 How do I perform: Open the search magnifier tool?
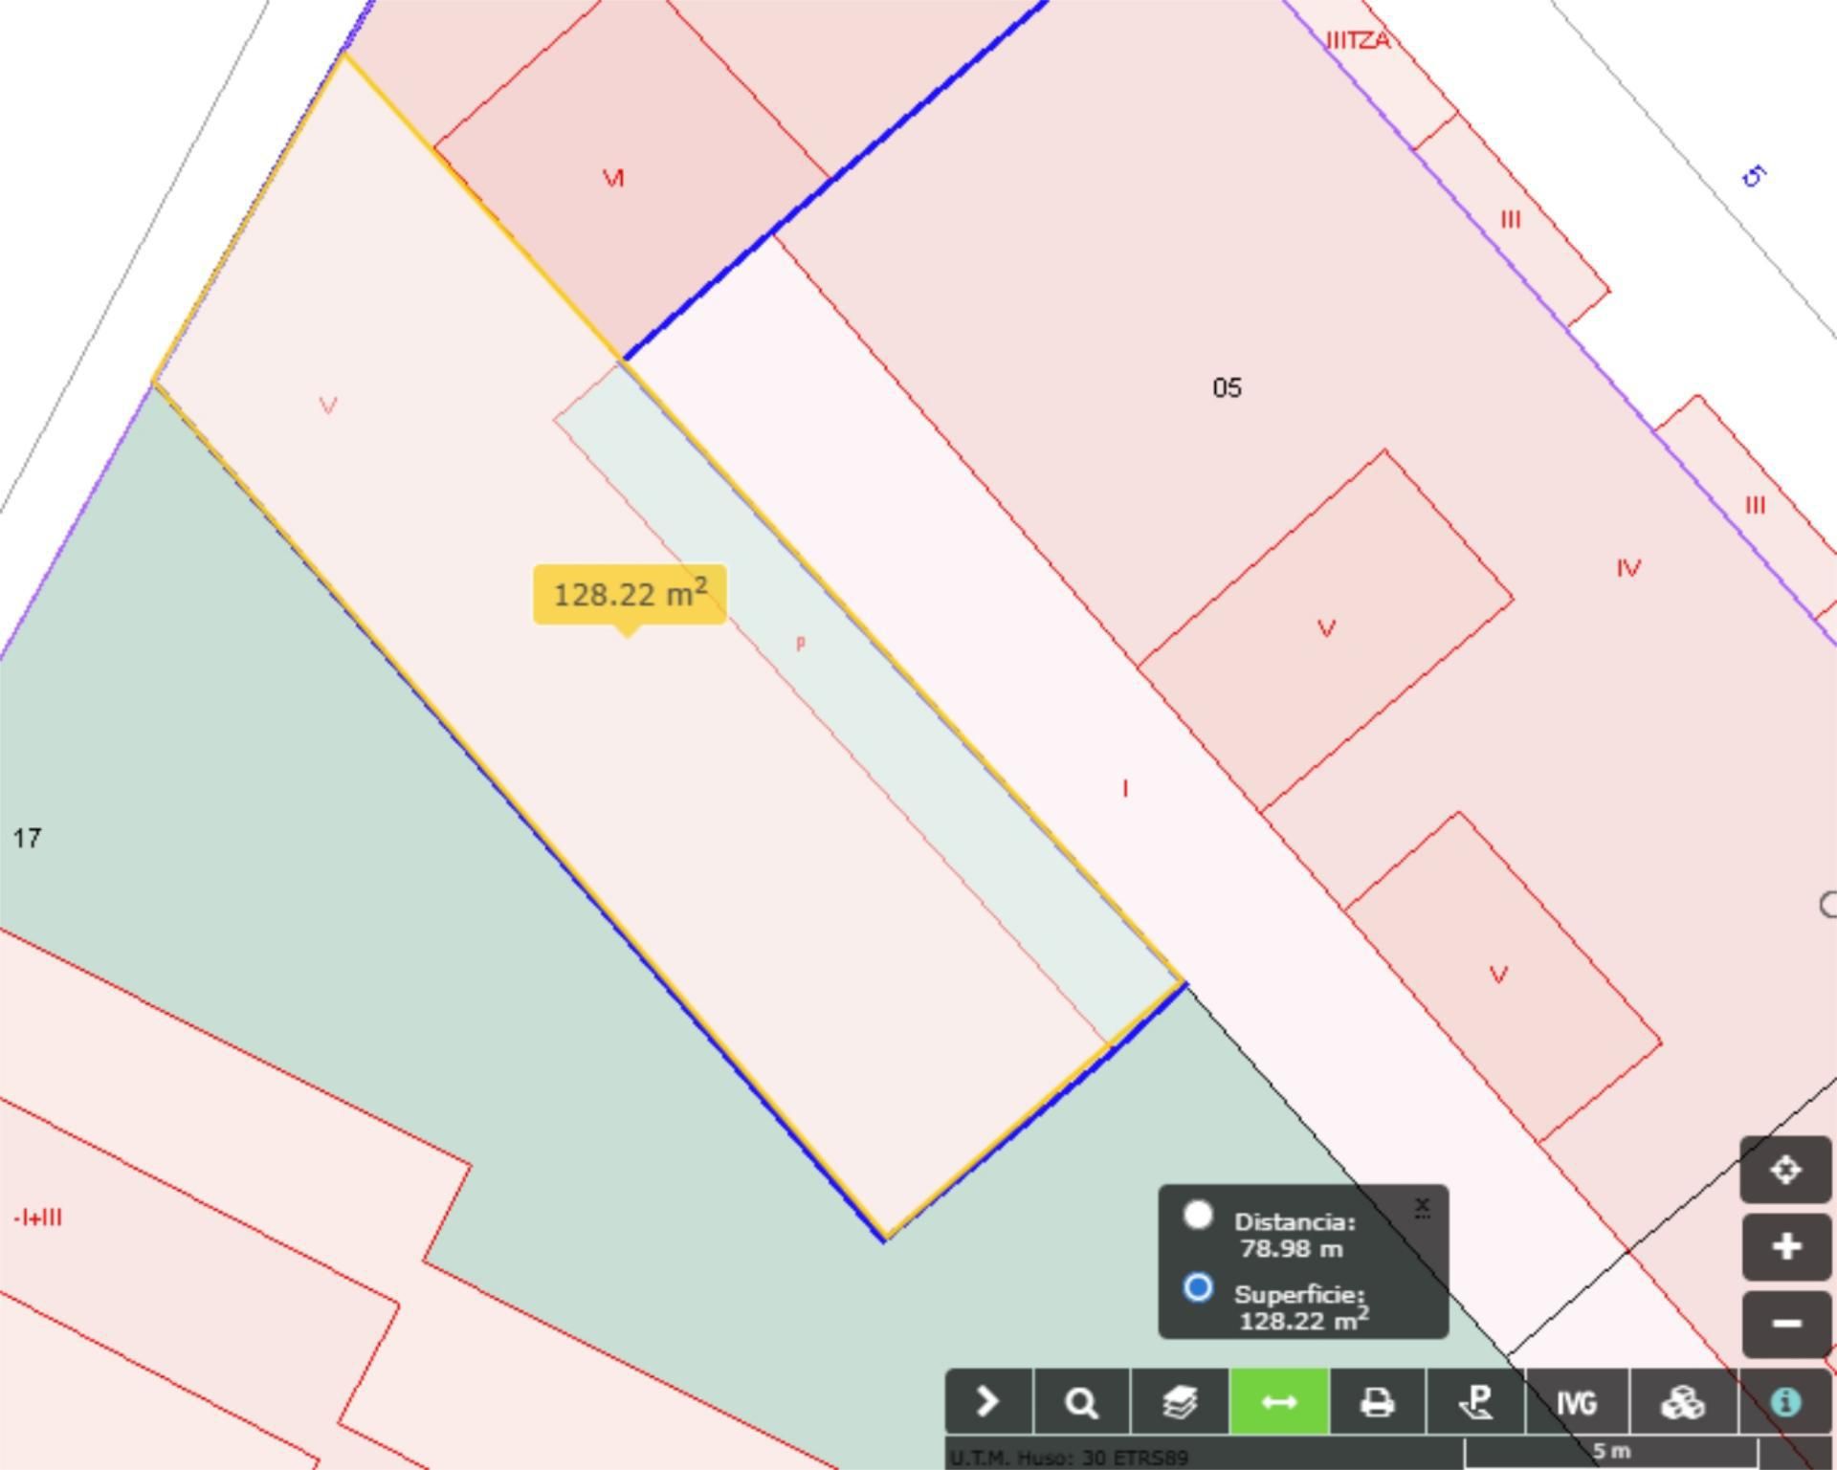coord(1081,1402)
